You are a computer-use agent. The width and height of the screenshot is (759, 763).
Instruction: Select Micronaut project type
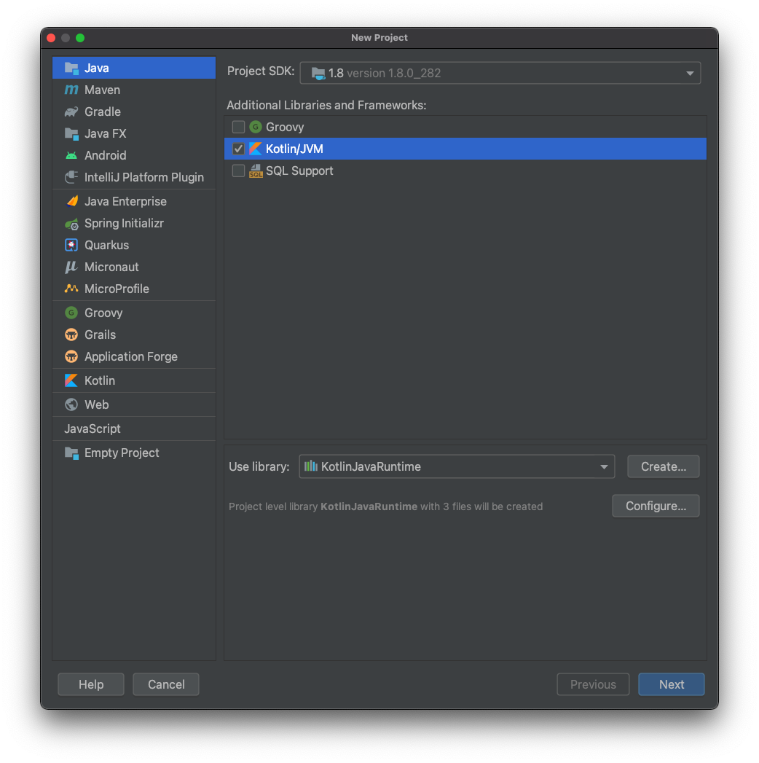(134, 267)
